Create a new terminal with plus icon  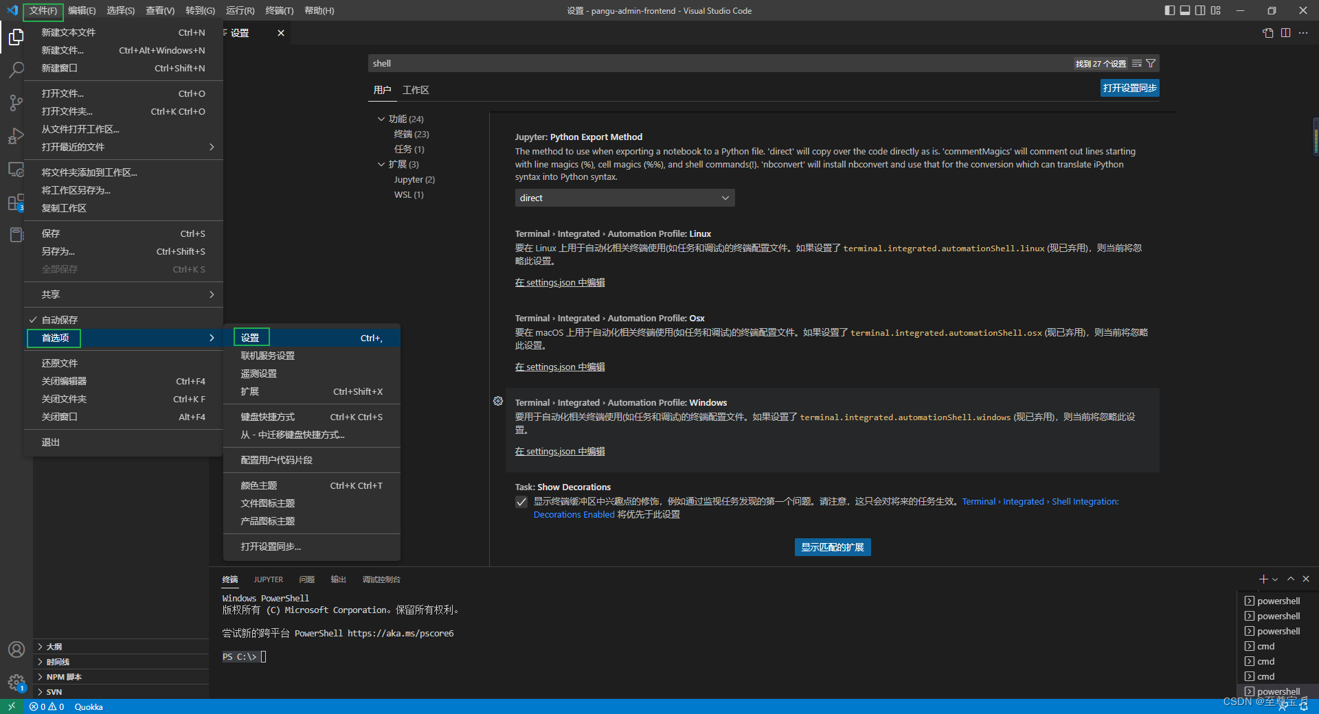pyautogui.click(x=1263, y=579)
